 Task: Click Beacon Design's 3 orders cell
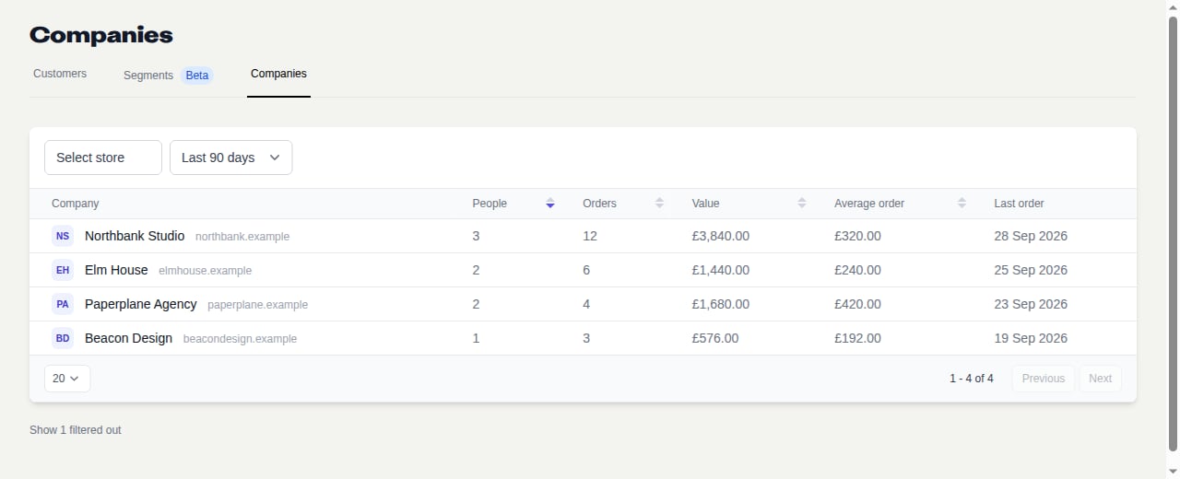pos(586,338)
